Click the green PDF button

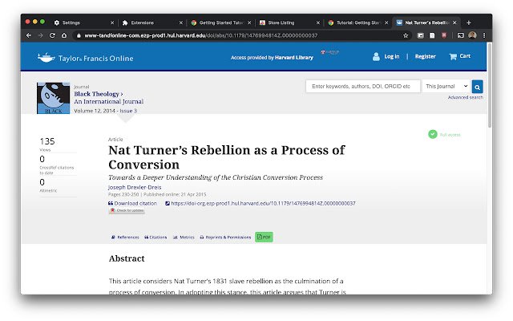264,237
